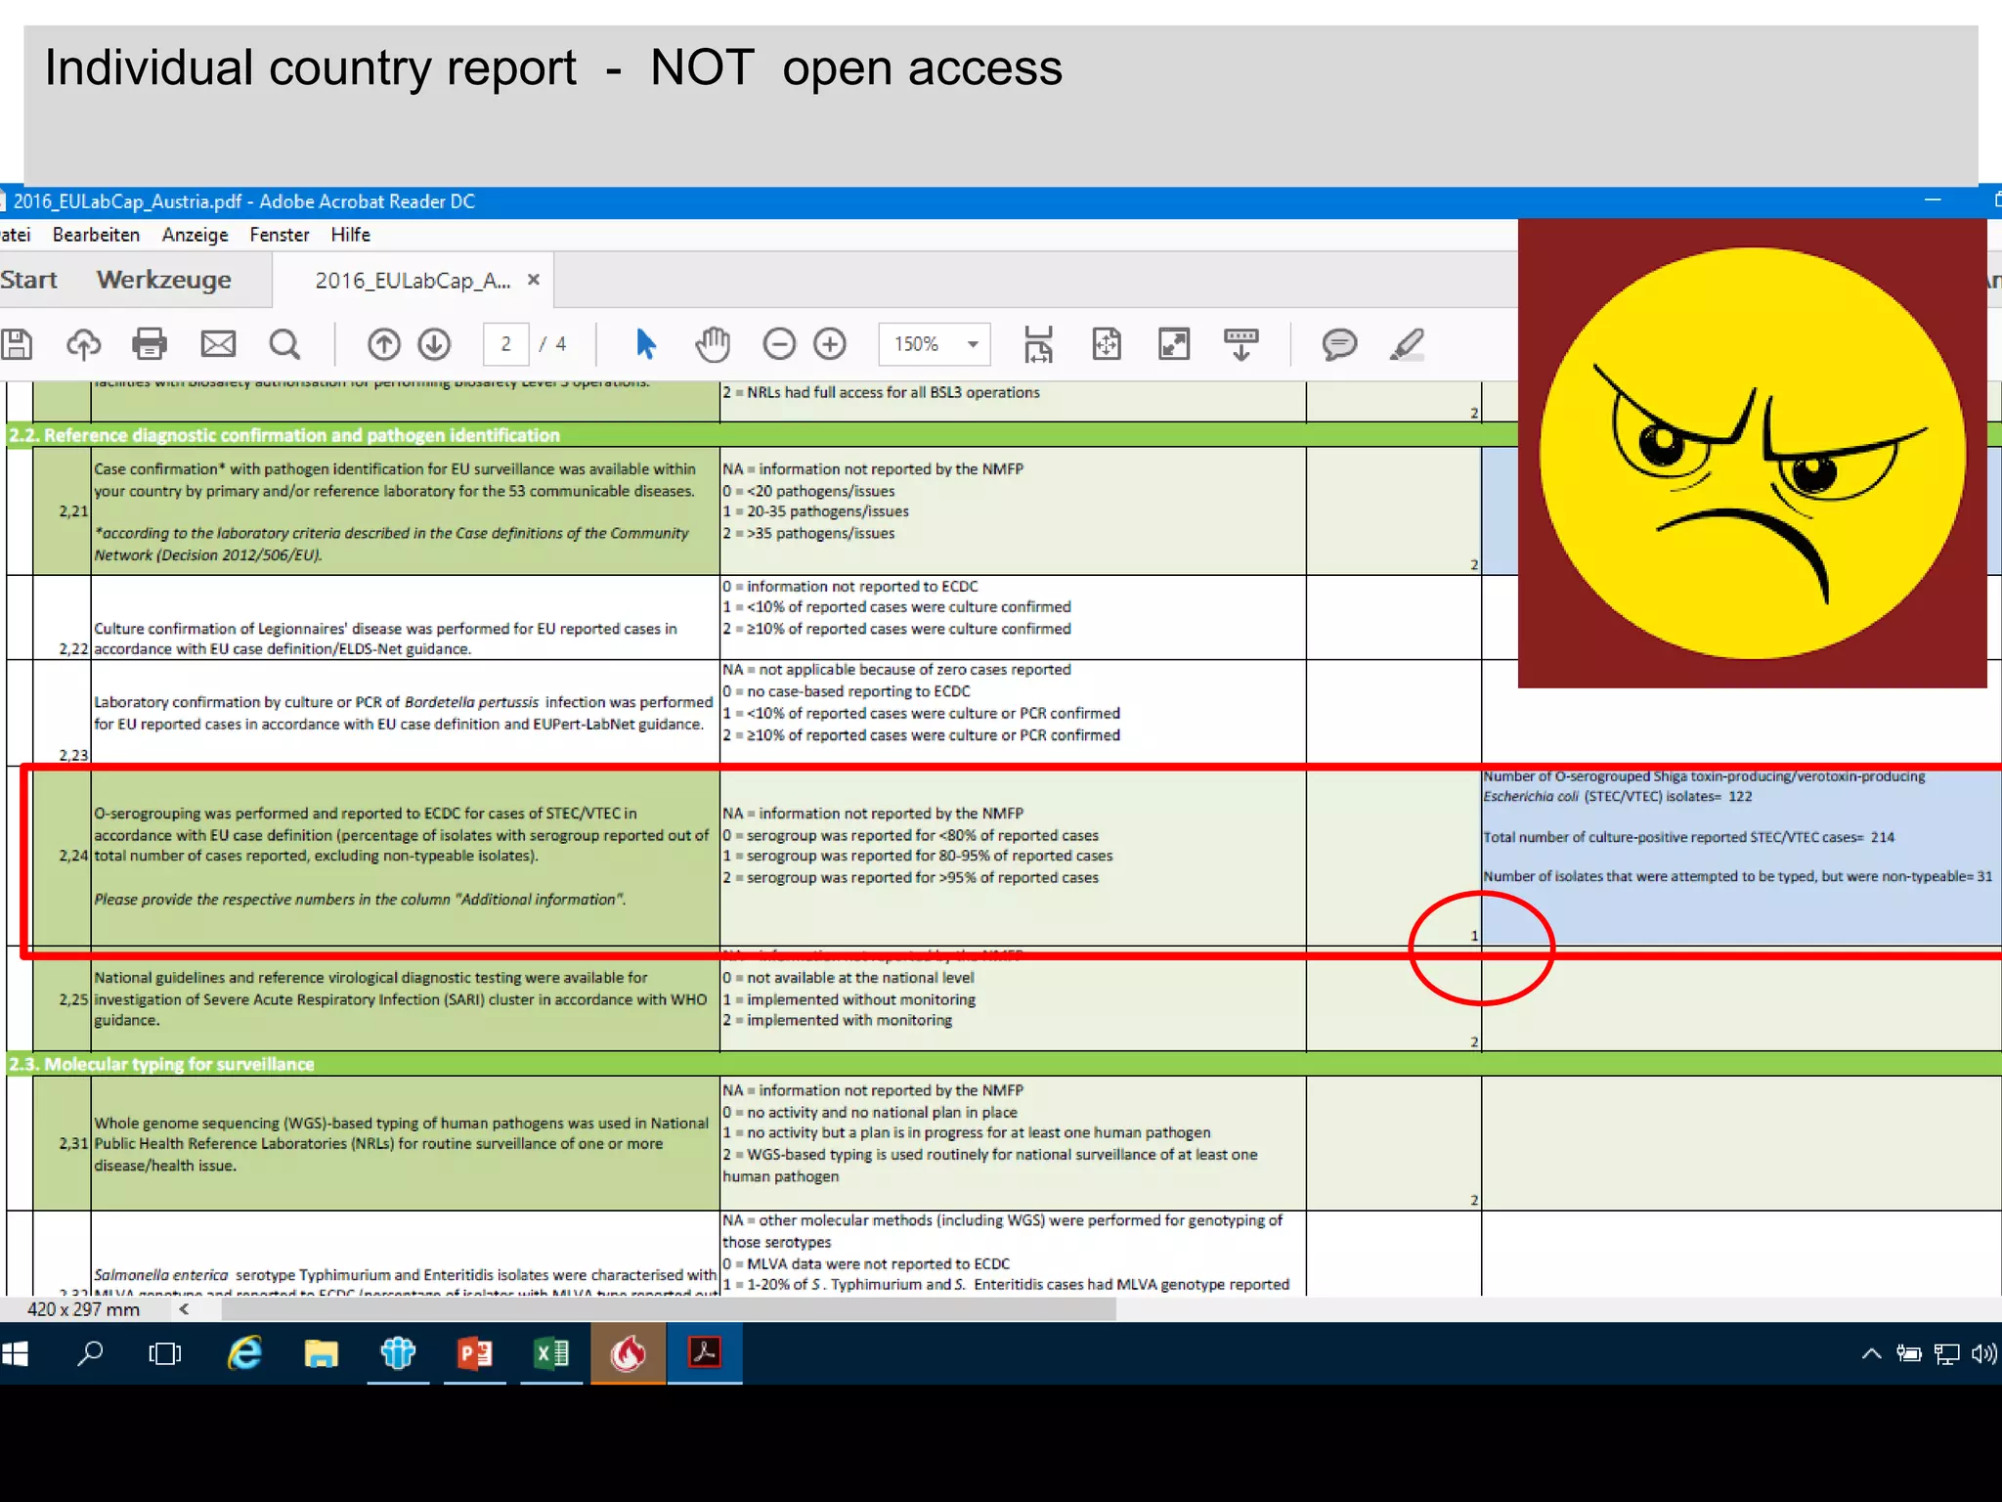This screenshot has width=2002, height=1502.
Task: Click '2 = implemented with monitoring' text
Action: click(837, 1020)
